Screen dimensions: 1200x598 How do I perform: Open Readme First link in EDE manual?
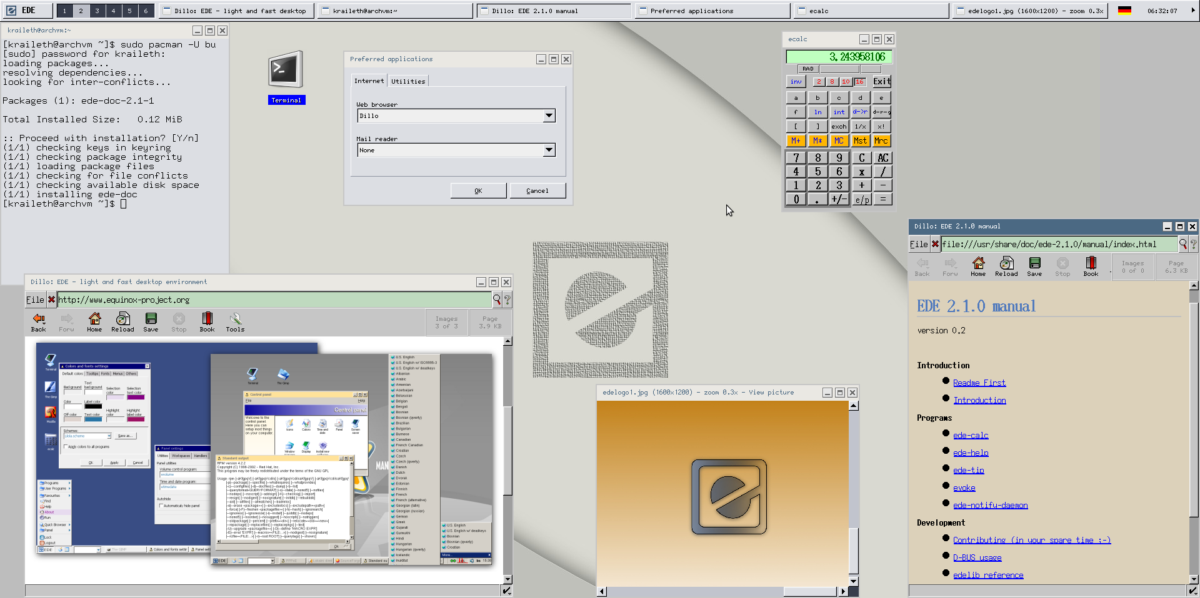point(979,383)
